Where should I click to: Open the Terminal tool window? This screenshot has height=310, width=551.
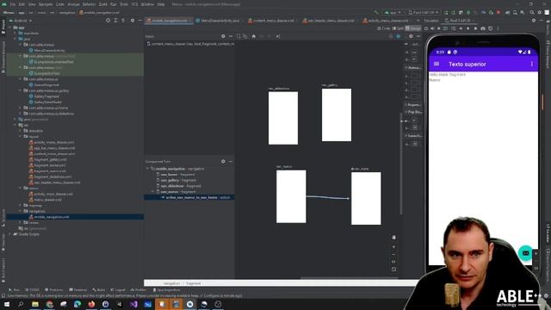pos(77,290)
